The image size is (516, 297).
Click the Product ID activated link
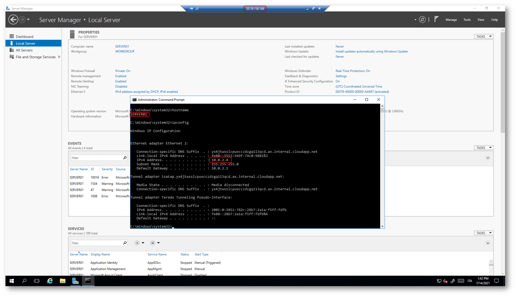[x=362, y=92]
